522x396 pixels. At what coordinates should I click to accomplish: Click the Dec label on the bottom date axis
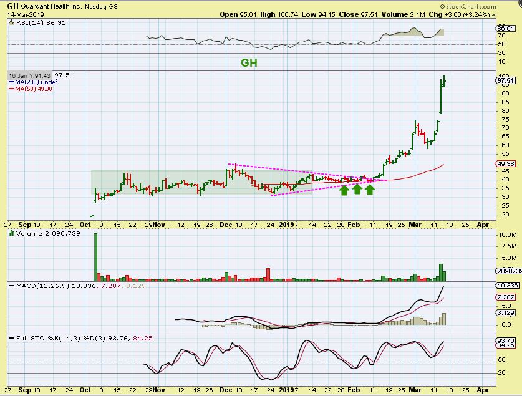pyautogui.click(x=226, y=390)
